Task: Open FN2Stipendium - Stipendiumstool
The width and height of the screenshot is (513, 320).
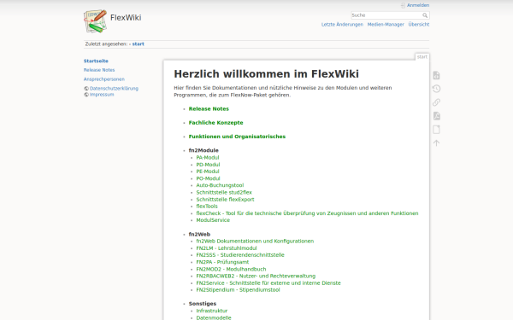Action: (x=238, y=290)
